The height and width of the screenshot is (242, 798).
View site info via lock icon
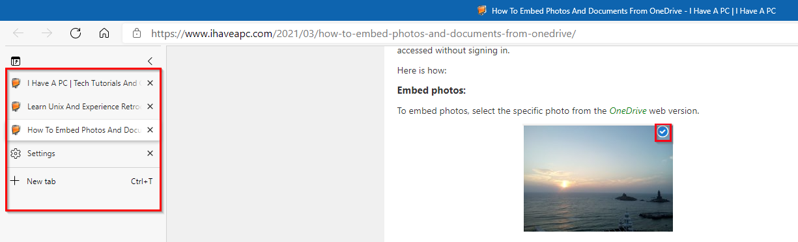point(136,33)
